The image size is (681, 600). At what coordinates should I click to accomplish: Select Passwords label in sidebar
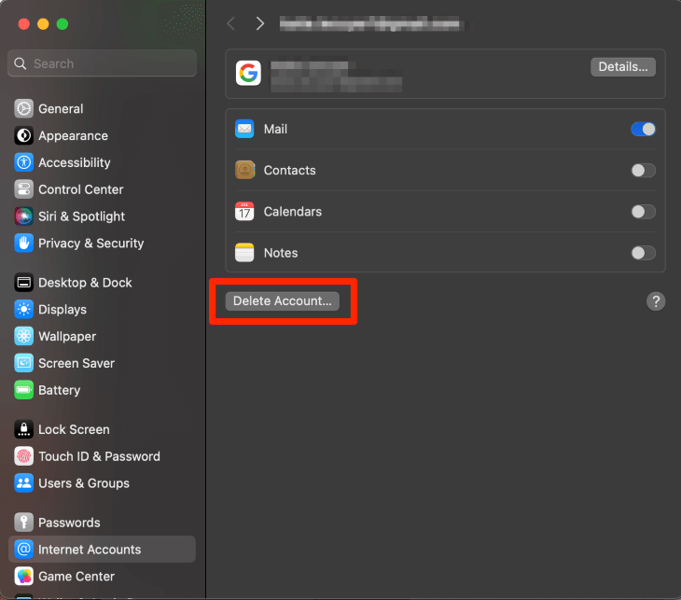pyautogui.click(x=69, y=523)
